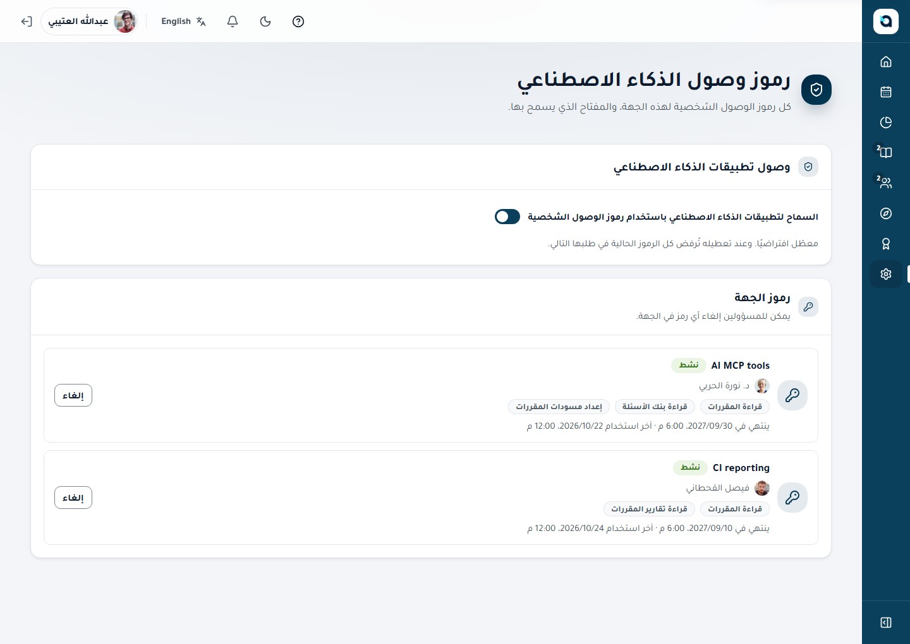Click قراءة المقررات chip on AI MCP tools
This screenshot has height=644, width=910.
(735, 407)
